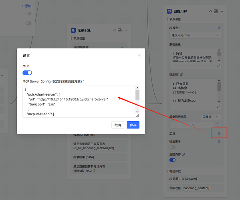Disable the MCP toggle switch
This screenshot has width=240, height=200.
(27, 73)
